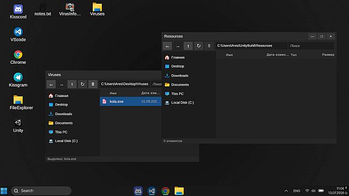This screenshot has width=349, height=196.
Task: Open the VirusInfo desktop shortcut
Action: (70, 10)
